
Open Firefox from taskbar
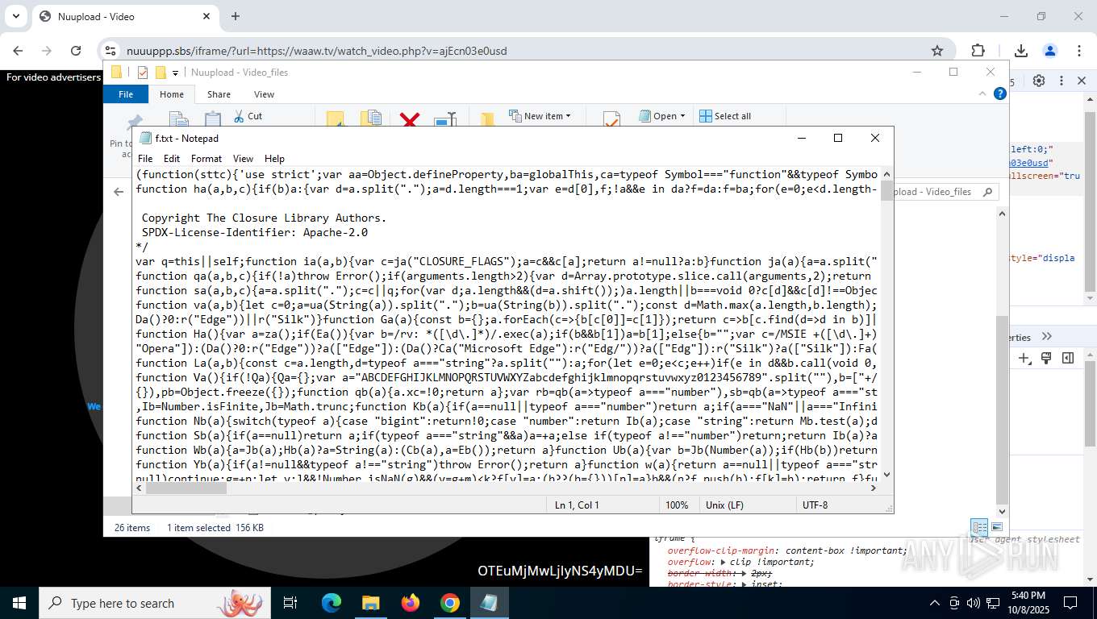[411, 603]
